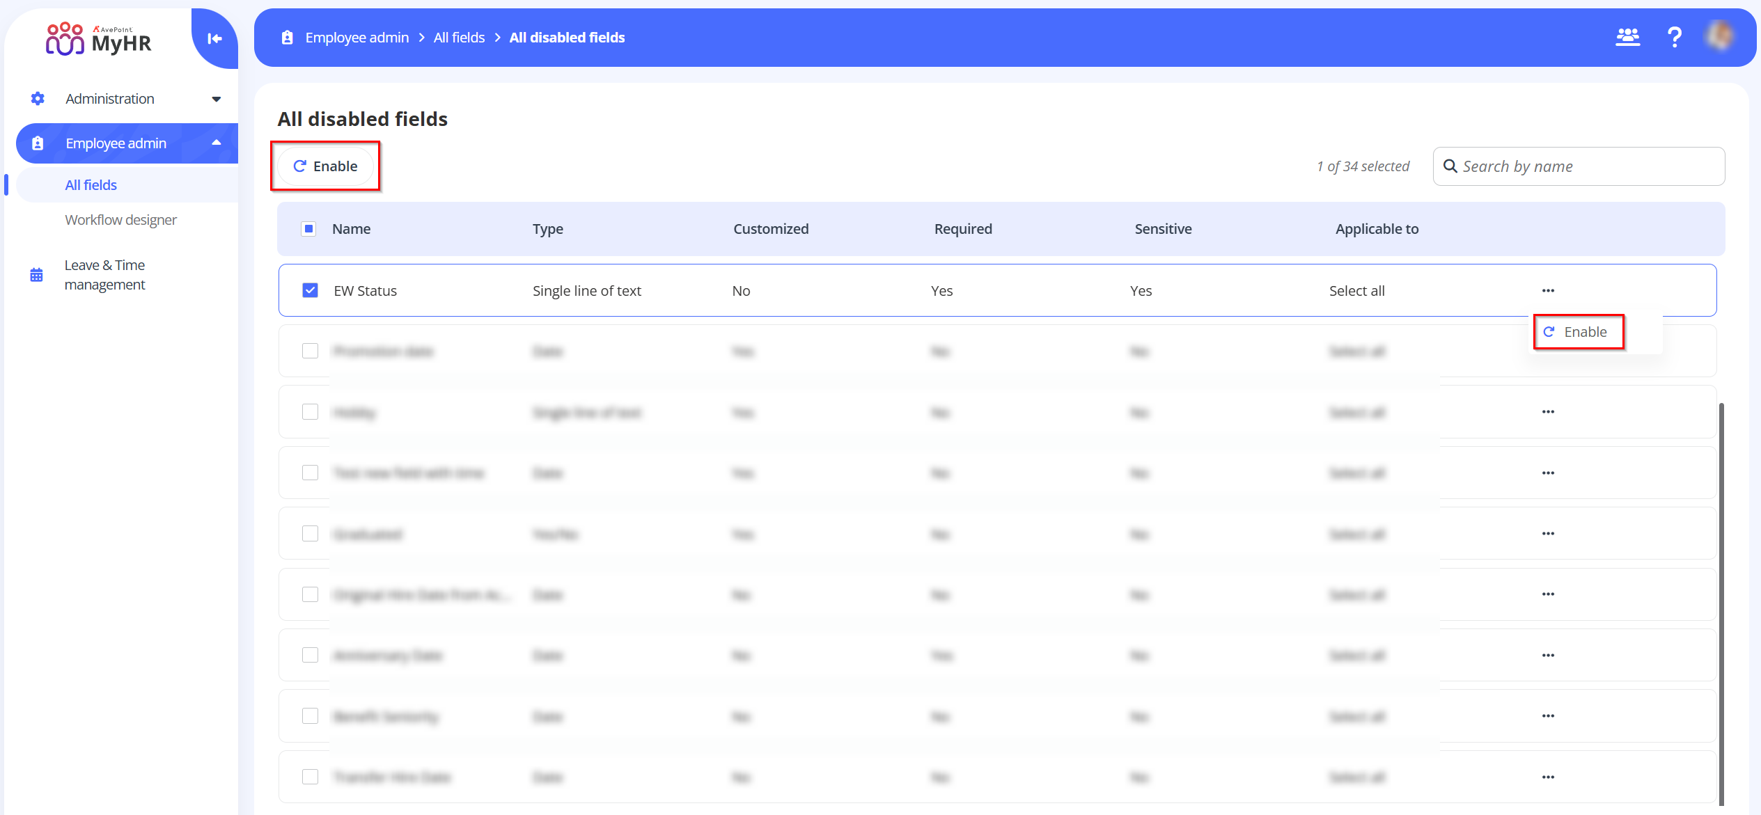Check the checkbox of the second table row

click(x=311, y=351)
